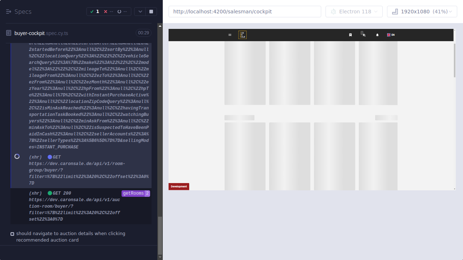Open the Electron 118 browser dropdown
The height and width of the screenshot is (260, 463).
[354, 11]
